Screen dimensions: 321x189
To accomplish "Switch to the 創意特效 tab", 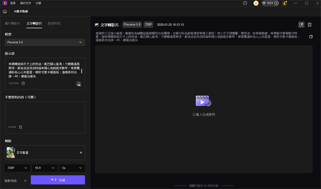I will click(54, 23).
